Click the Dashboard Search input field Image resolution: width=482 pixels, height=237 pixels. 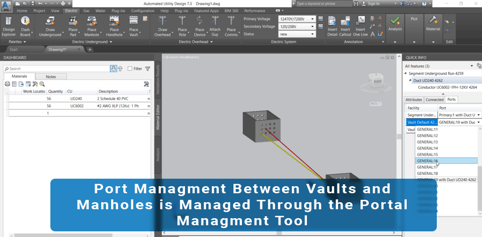(57, 69)
